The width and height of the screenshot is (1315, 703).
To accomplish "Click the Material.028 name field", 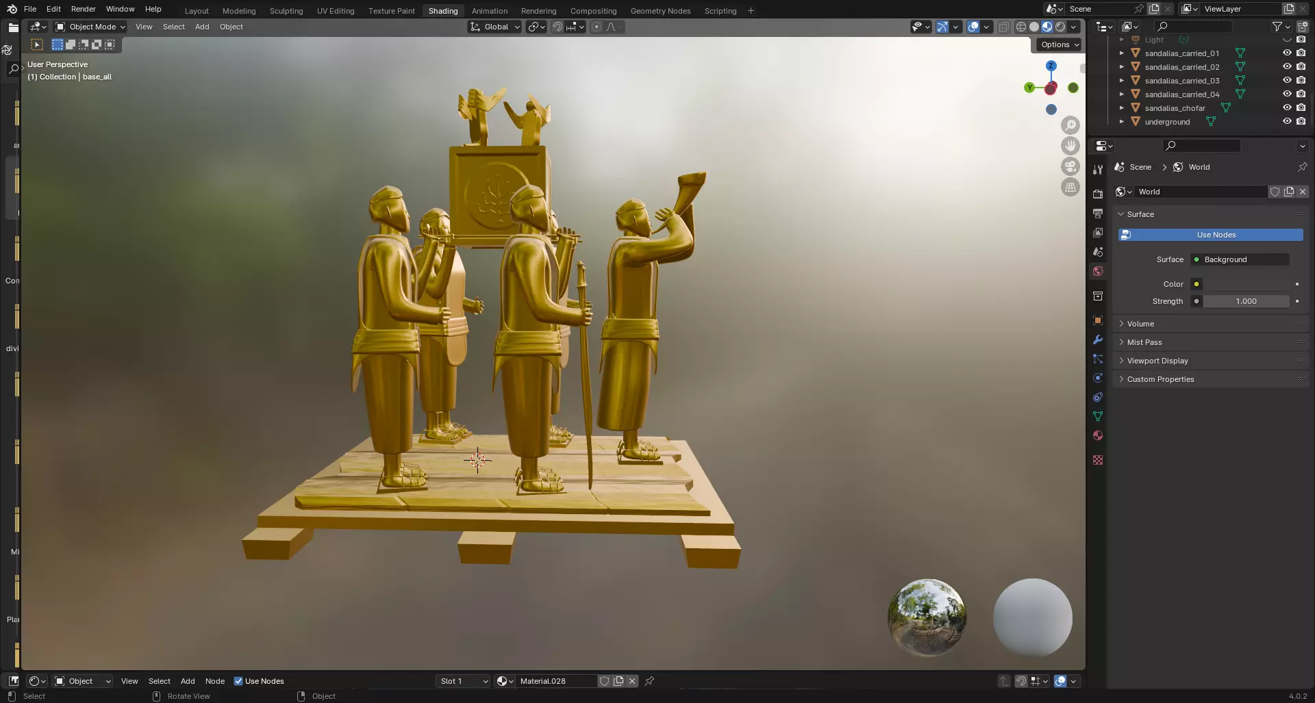I will coord(557,681).
